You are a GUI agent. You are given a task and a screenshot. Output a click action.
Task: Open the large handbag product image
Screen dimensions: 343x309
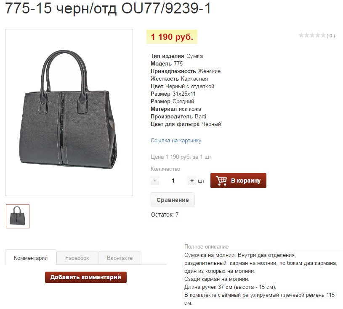[69, 113]
